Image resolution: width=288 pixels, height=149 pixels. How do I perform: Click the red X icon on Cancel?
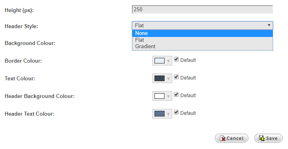click(x=223, y=139)
